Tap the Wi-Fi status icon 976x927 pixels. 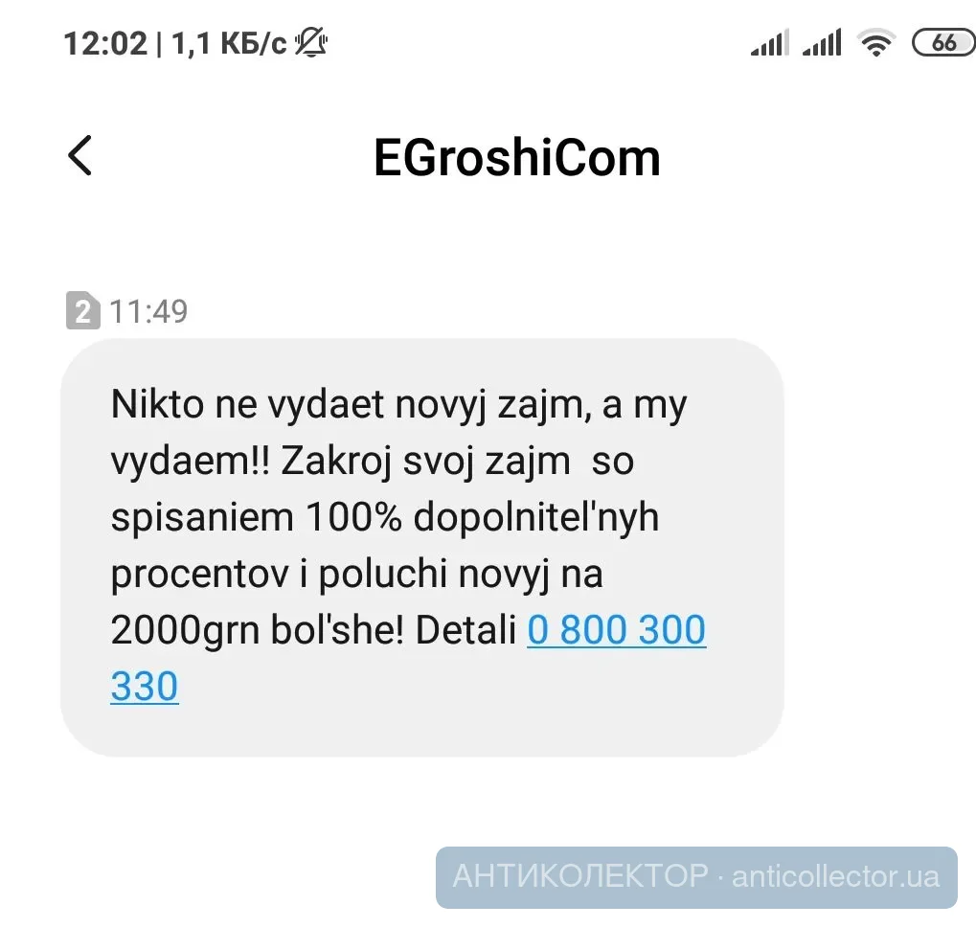click(876, 43)
